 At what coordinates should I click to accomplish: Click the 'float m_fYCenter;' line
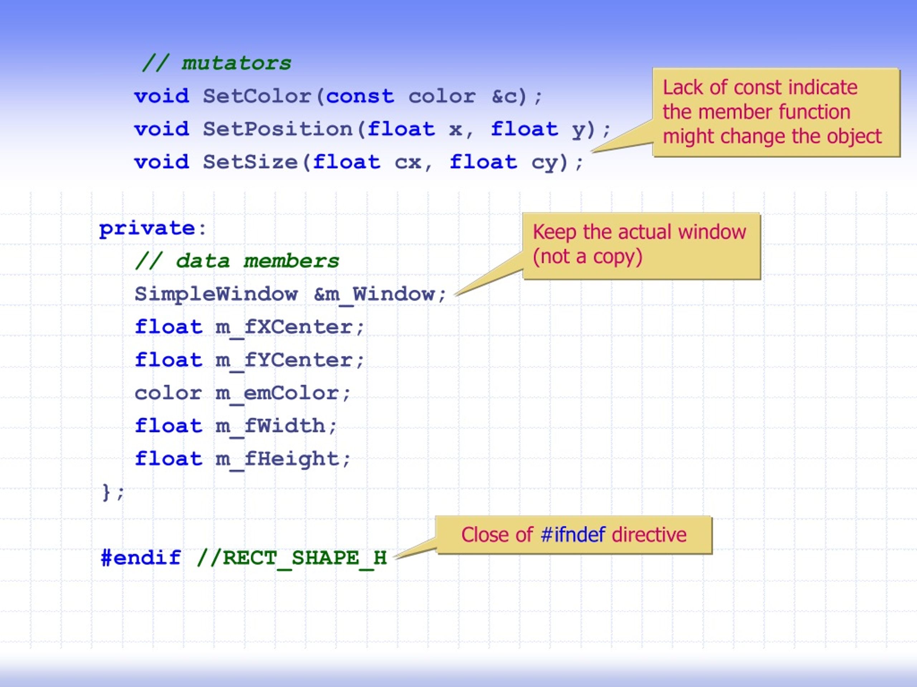[250, 361]
